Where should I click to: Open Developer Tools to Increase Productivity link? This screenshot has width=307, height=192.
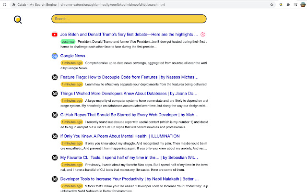click(130, 179)
